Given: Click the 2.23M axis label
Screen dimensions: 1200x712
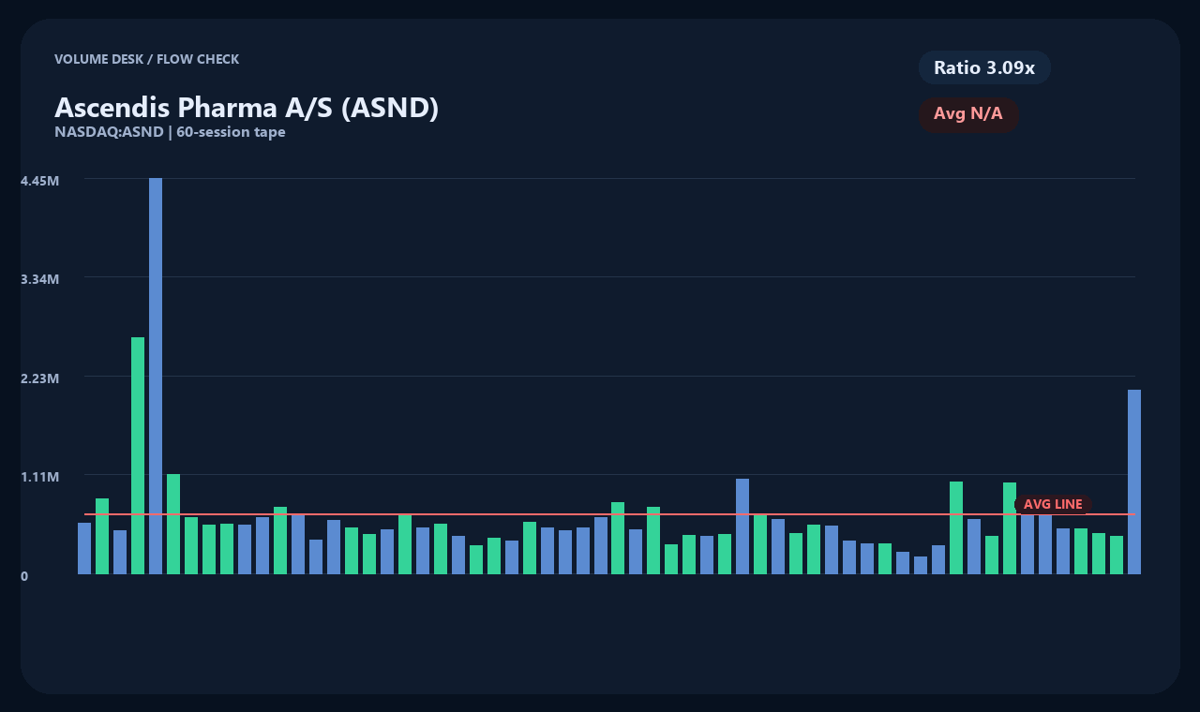Looking at the screenshot, I should (39, 378).
